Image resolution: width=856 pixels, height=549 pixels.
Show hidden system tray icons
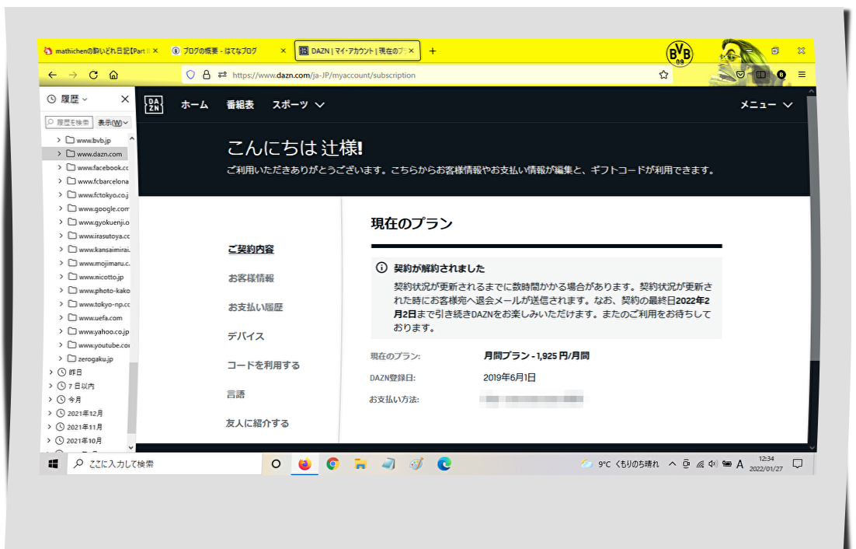coord(672,463)
